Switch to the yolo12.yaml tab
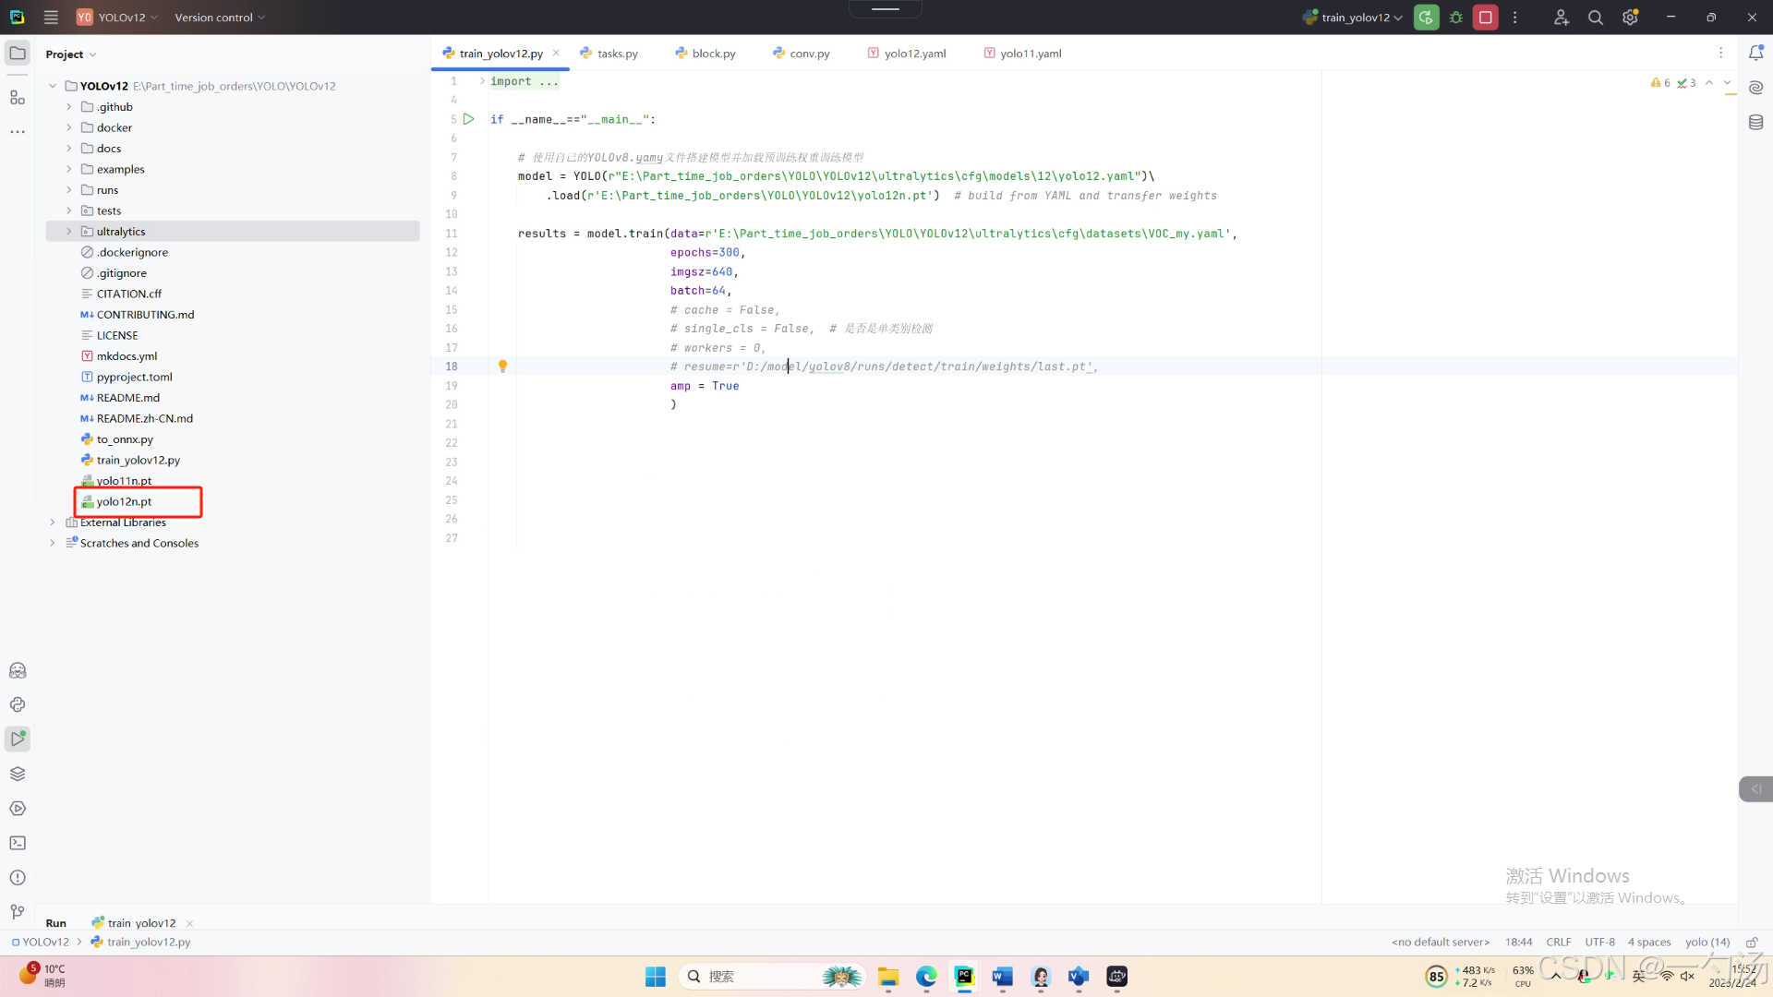This screenshot has height=997, width=1773. click(x=914, y=54)
